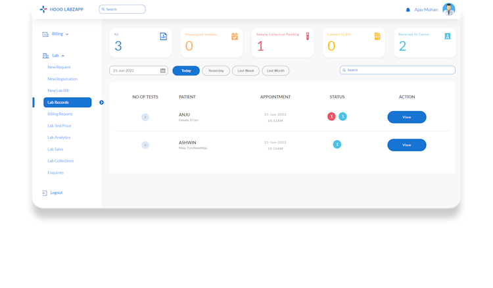This screenshot has width=493, height=288.
Task: Open New Lab Bill in sidebar
Action: [58, 91]
